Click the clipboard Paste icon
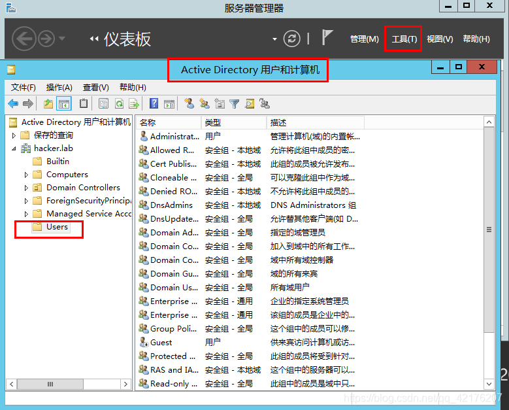Viewport: 509px width, 410px height. click(x=84, y=103)
